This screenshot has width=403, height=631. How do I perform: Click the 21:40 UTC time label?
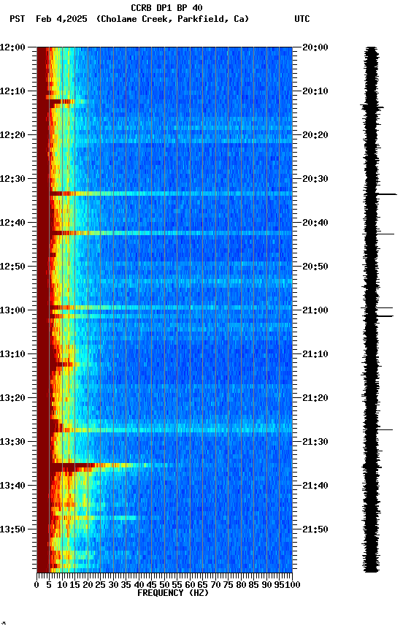315,486
